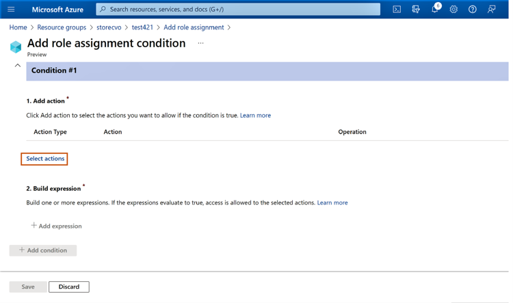Open Cloud Shell from the top bar
The height and width of the screenshot is (303, 513).
pyautogui.click(x=397, y=10)
